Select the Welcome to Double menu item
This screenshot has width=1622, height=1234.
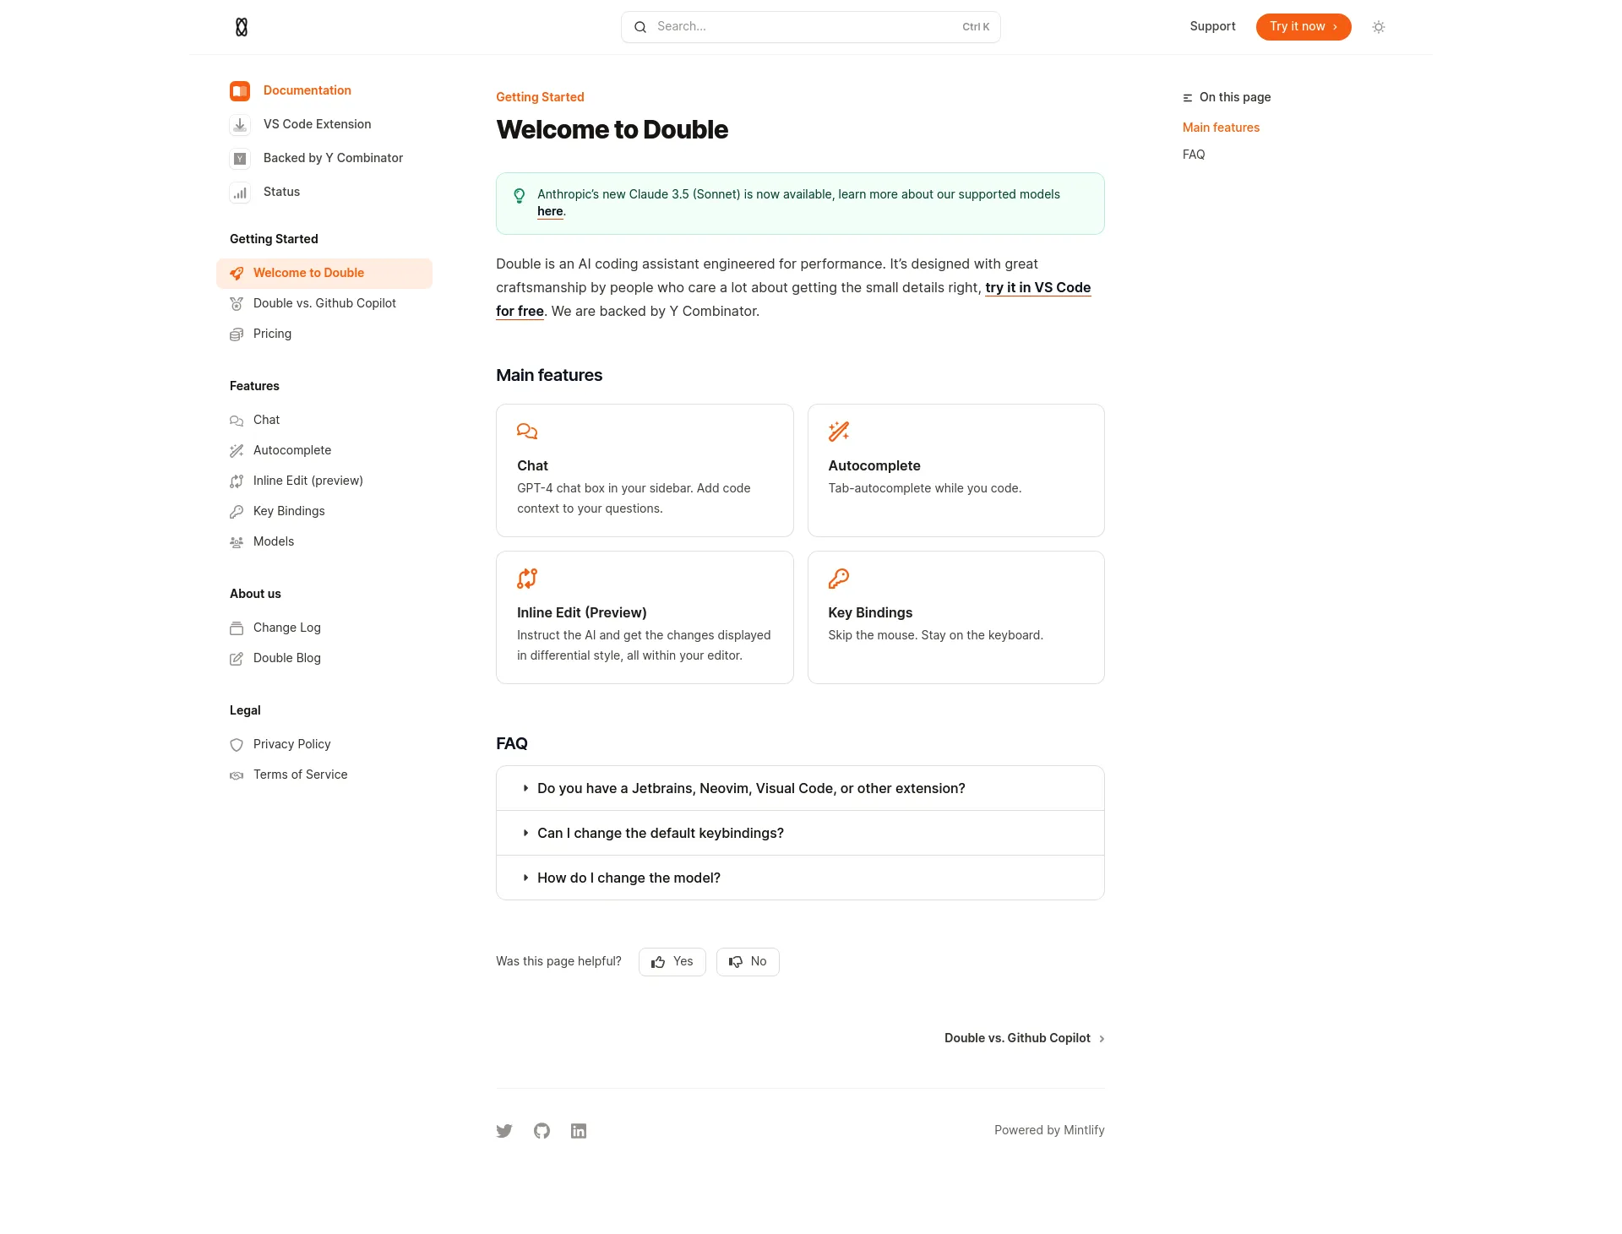pos(308,272)
